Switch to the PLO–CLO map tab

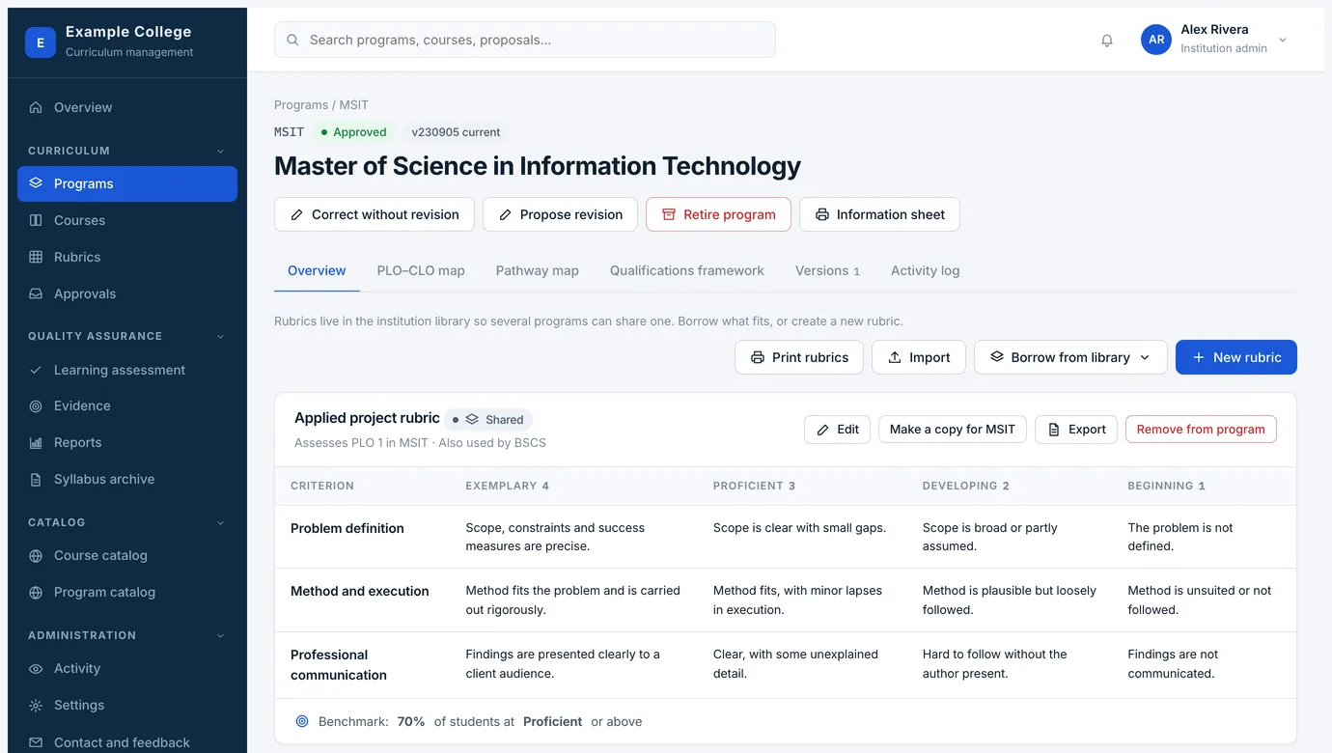(421, 270)
